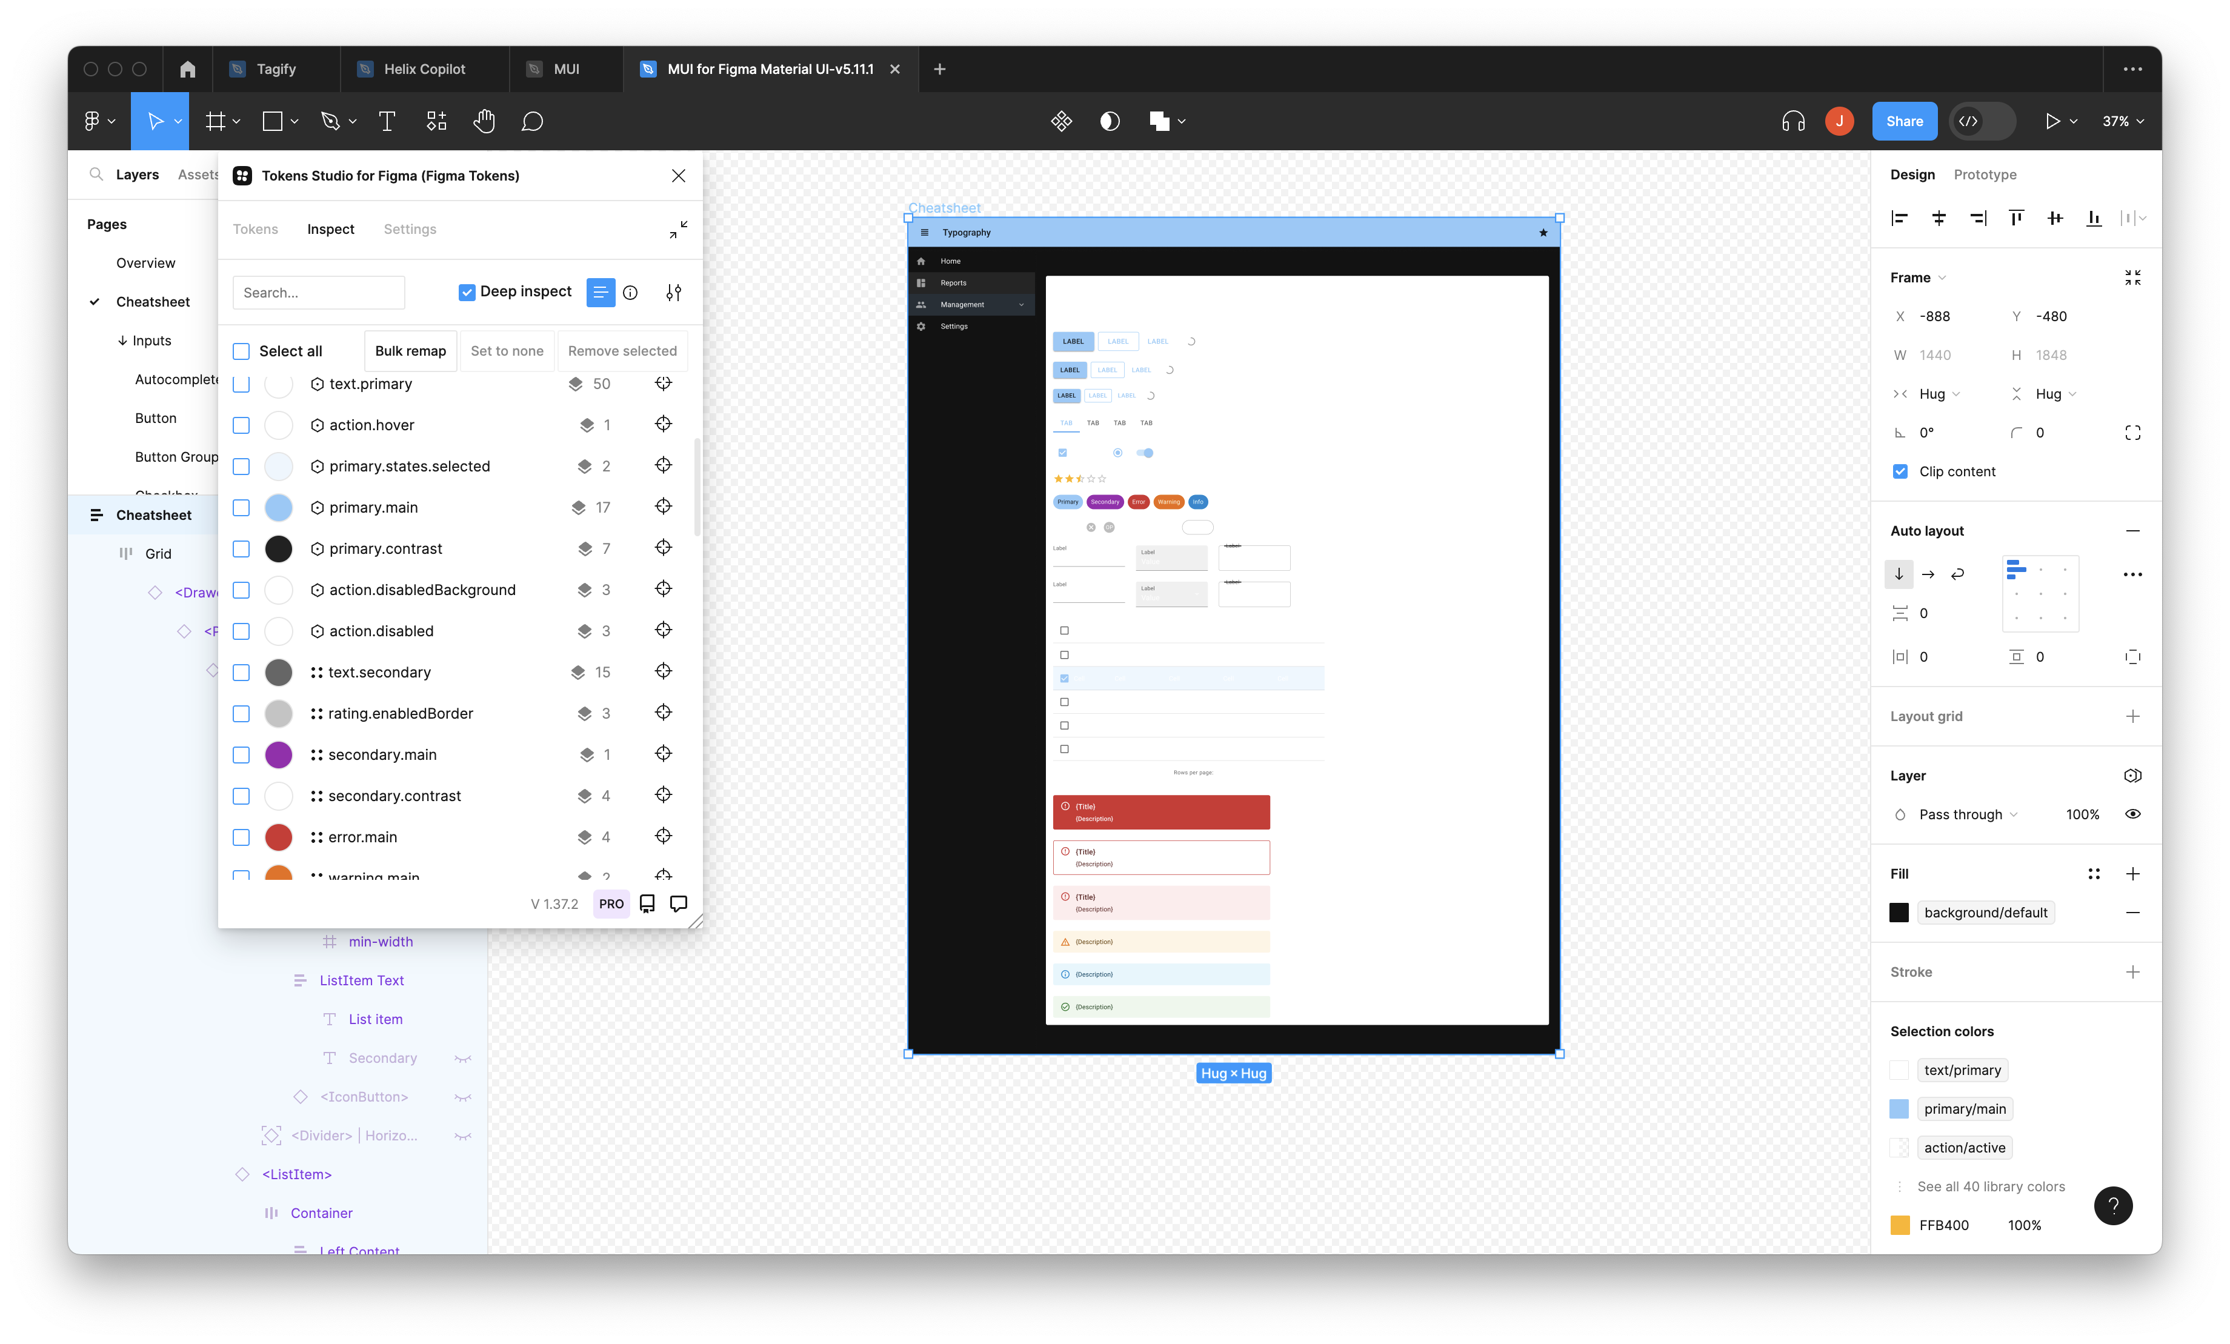Expand the Zoom percentage menu at 37%
This screenshot has width=2230, height=1344.
pos(2122,121)
